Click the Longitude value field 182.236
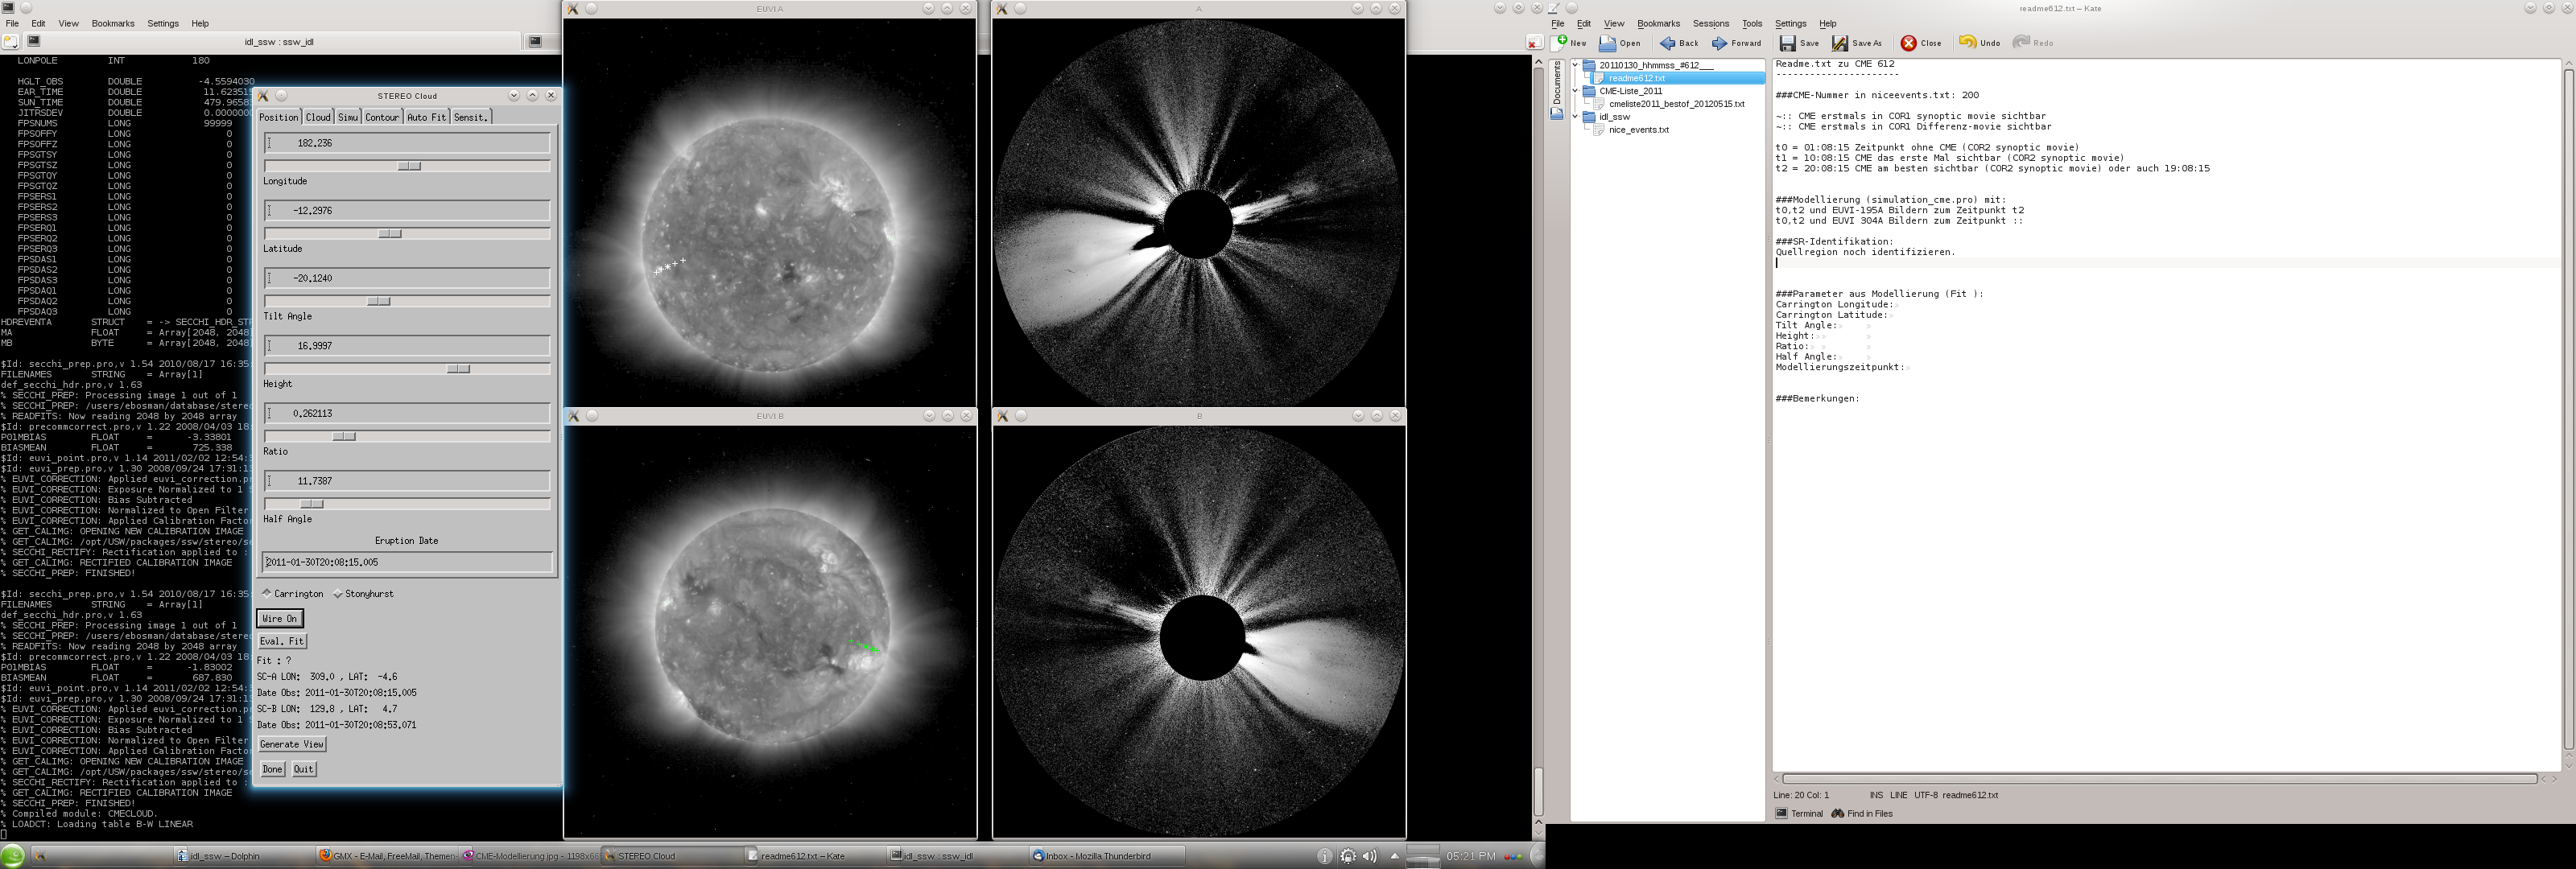2576x869 pixels. tap(407, 143)
